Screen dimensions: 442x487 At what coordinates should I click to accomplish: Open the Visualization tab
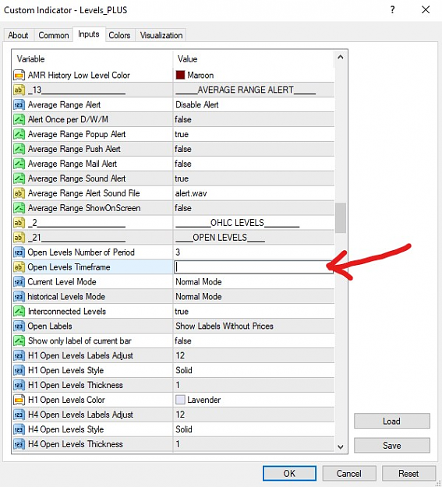click(161, 35)
